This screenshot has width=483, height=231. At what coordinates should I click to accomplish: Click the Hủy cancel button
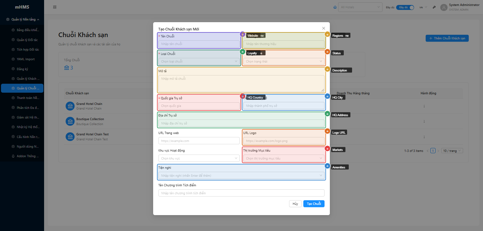295,204
